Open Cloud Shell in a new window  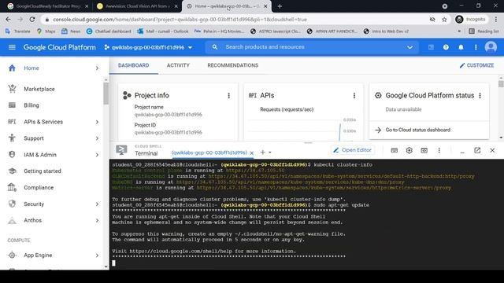(x=477, y=150)
